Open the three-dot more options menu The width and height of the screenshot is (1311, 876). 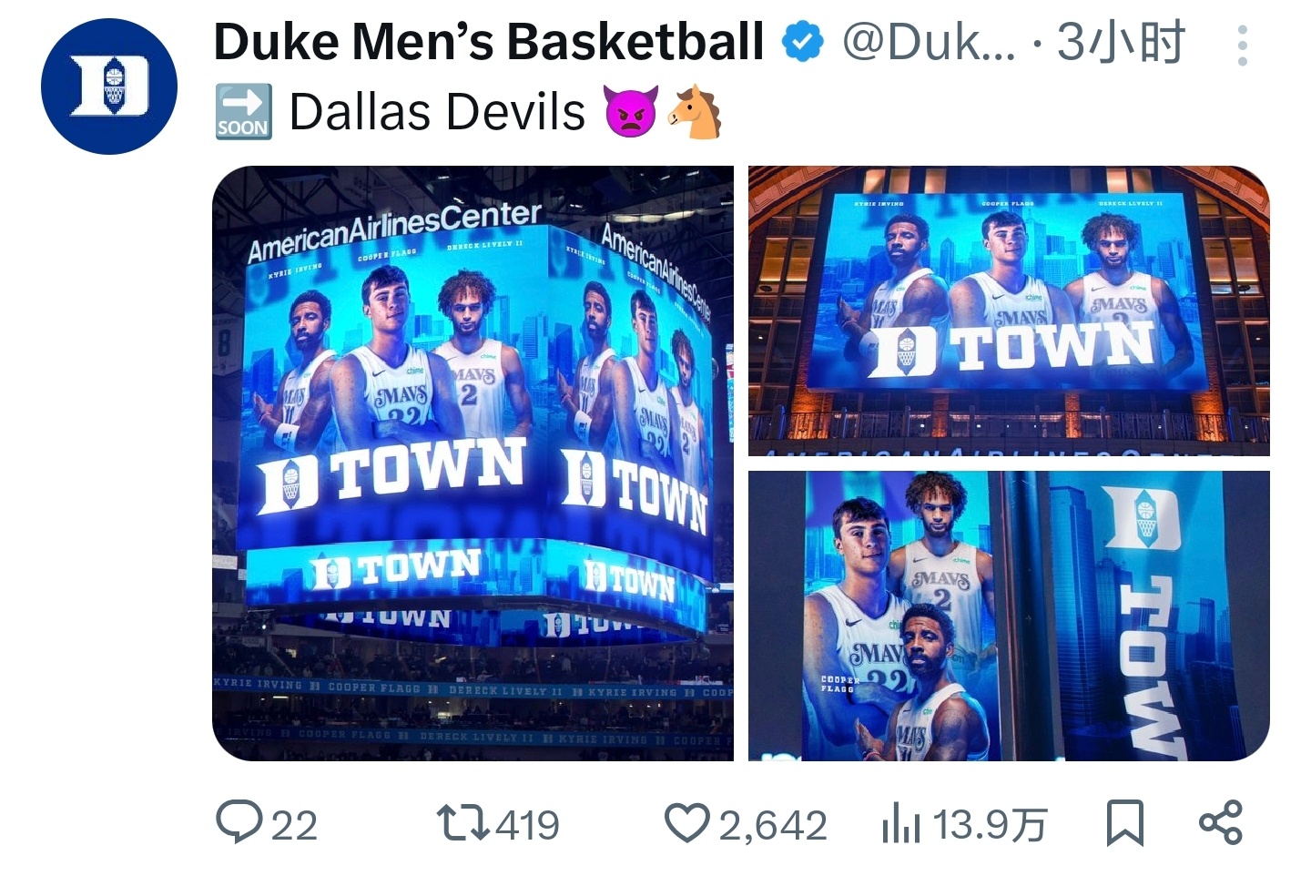click(x=1243, y=45)
